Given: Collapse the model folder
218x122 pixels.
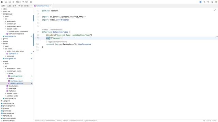Looking at the screenshot, I should 7,74.
